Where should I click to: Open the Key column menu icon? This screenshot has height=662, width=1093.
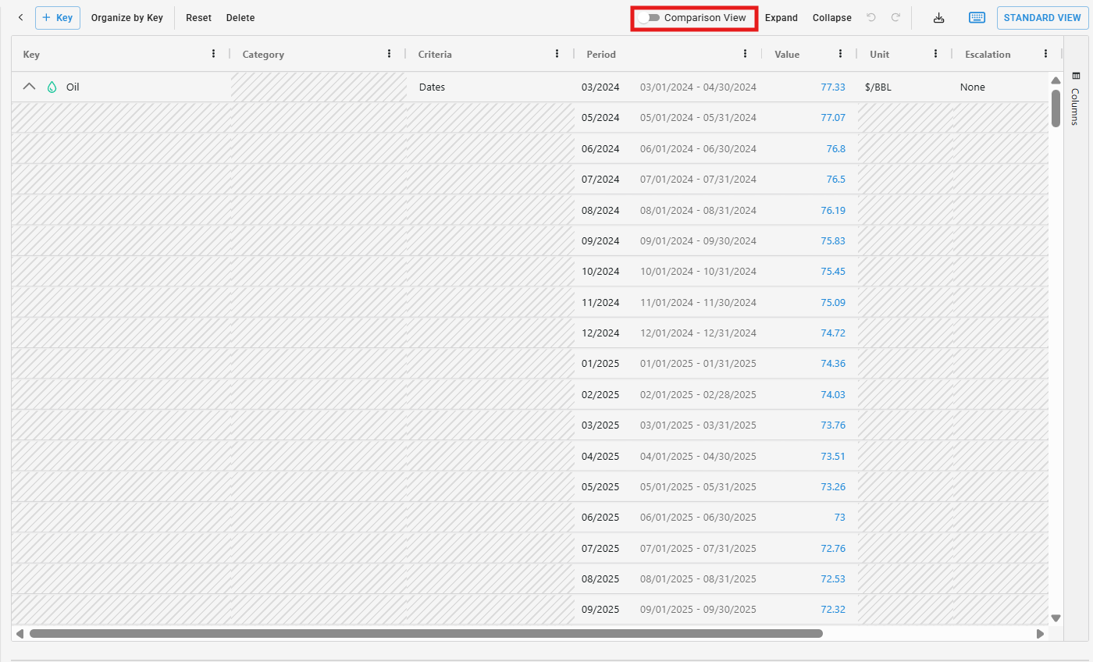[214, 54]
